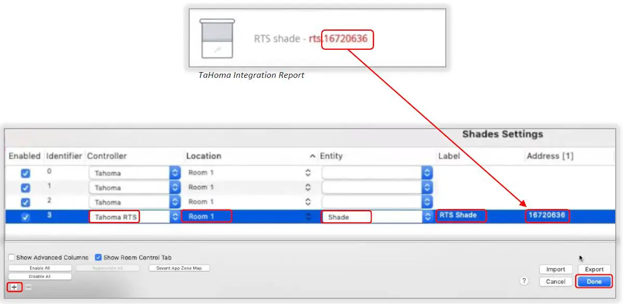The image size is (623, 304).
Task: Open help via the question mark icon
Action: pos(525,281)
